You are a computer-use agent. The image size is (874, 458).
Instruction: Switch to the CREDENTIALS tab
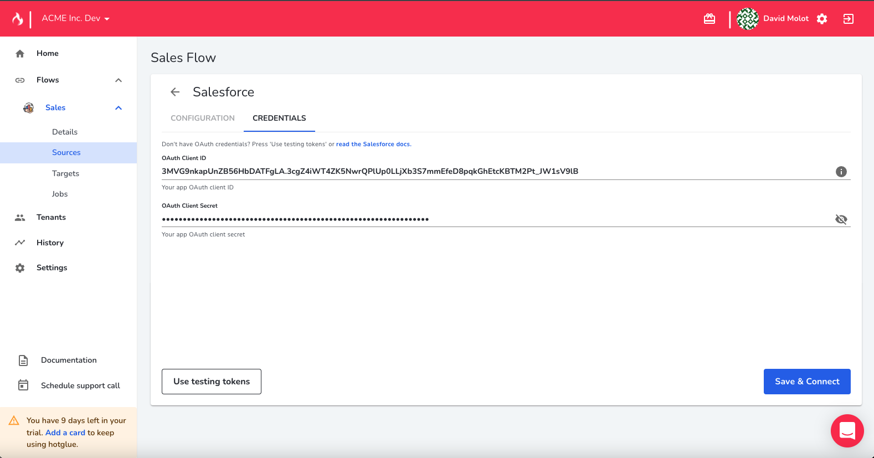coord(279,118)
